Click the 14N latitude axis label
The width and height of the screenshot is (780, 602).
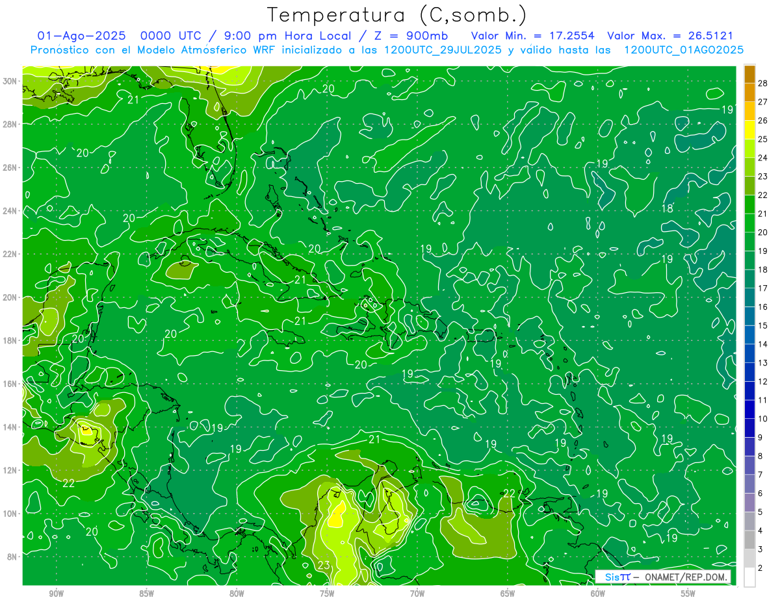11,427
